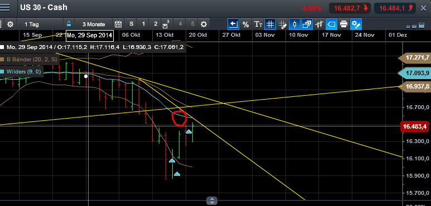Select chart preset 4
431x206 pixels.
180,24
